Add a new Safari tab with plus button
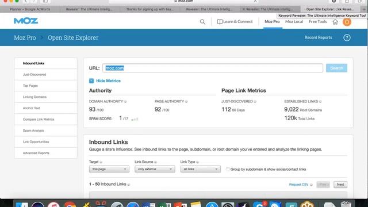The height and width of the screenshot is (207, 368). tap(364, 9)
